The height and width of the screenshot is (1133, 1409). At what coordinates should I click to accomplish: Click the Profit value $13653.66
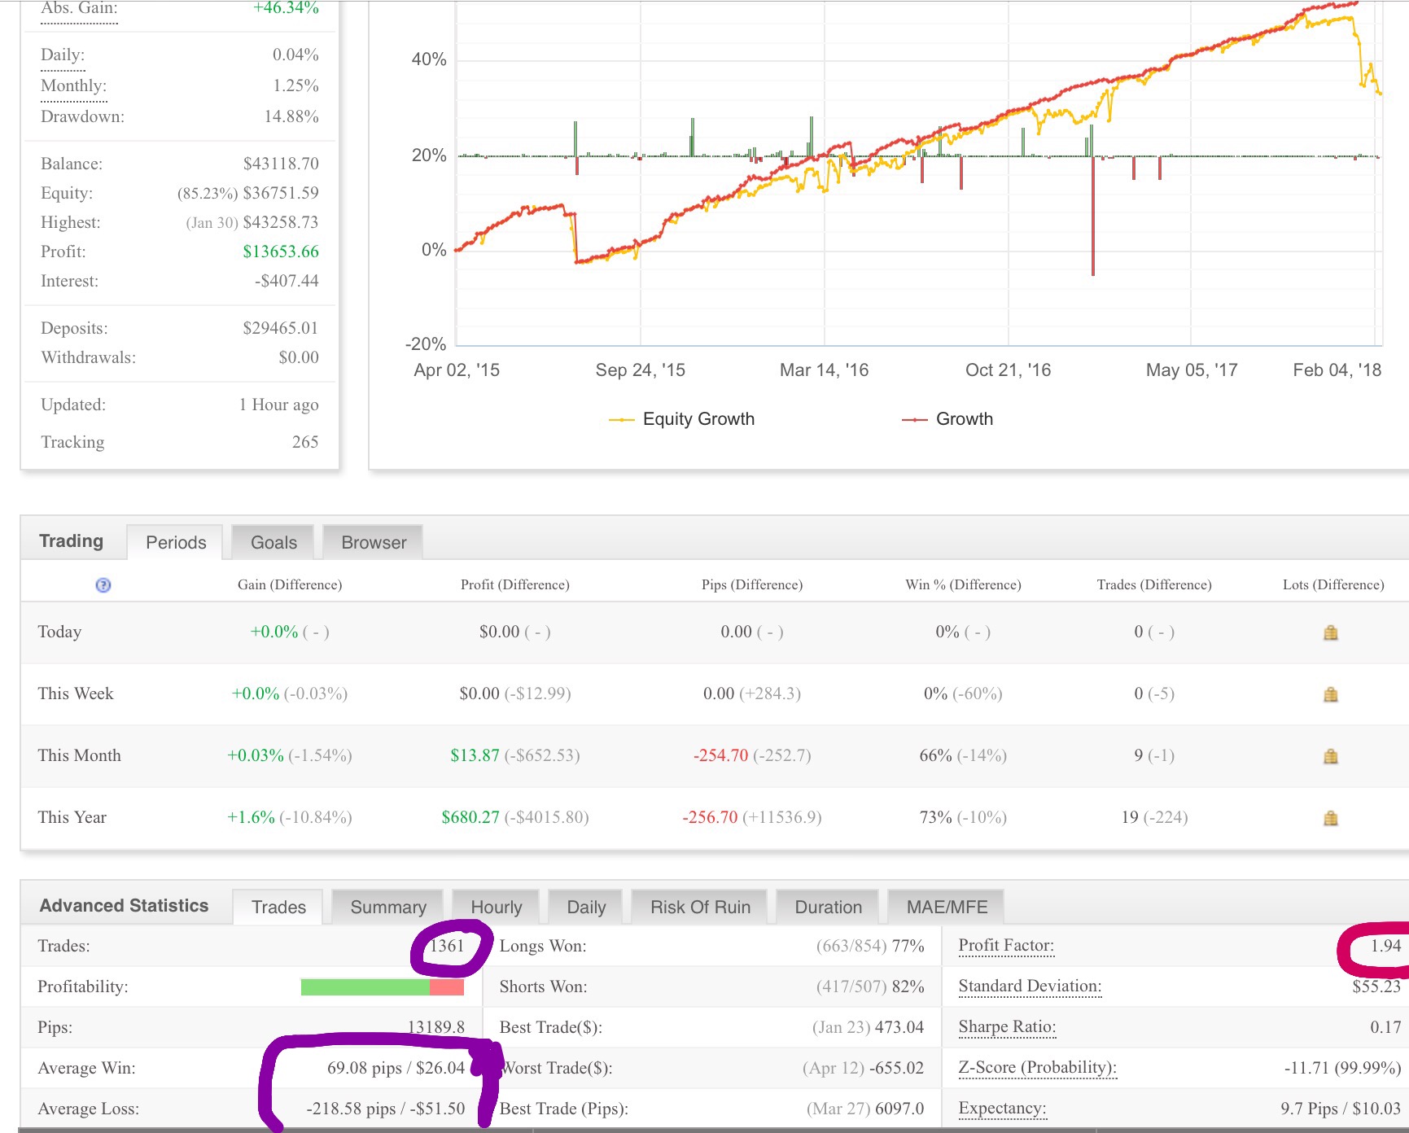click(x=281, y=252)
